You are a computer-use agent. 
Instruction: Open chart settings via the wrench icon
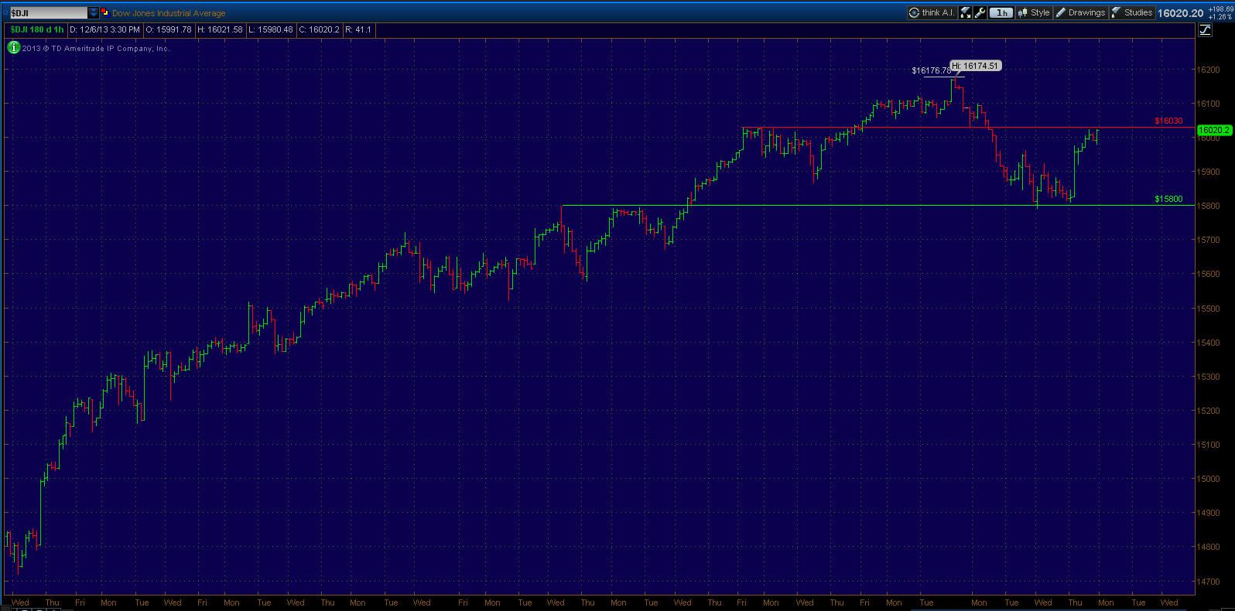(x=980, y=12)
